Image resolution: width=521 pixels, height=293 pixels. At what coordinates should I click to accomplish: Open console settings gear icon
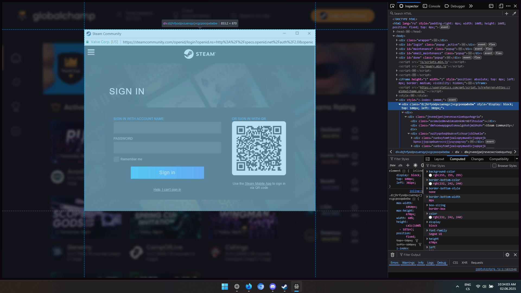507,255
